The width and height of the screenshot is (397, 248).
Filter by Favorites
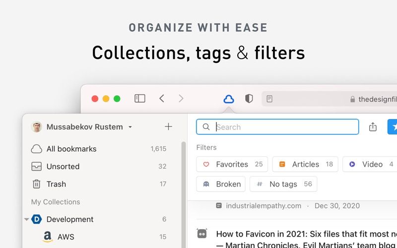coord(232,164)
